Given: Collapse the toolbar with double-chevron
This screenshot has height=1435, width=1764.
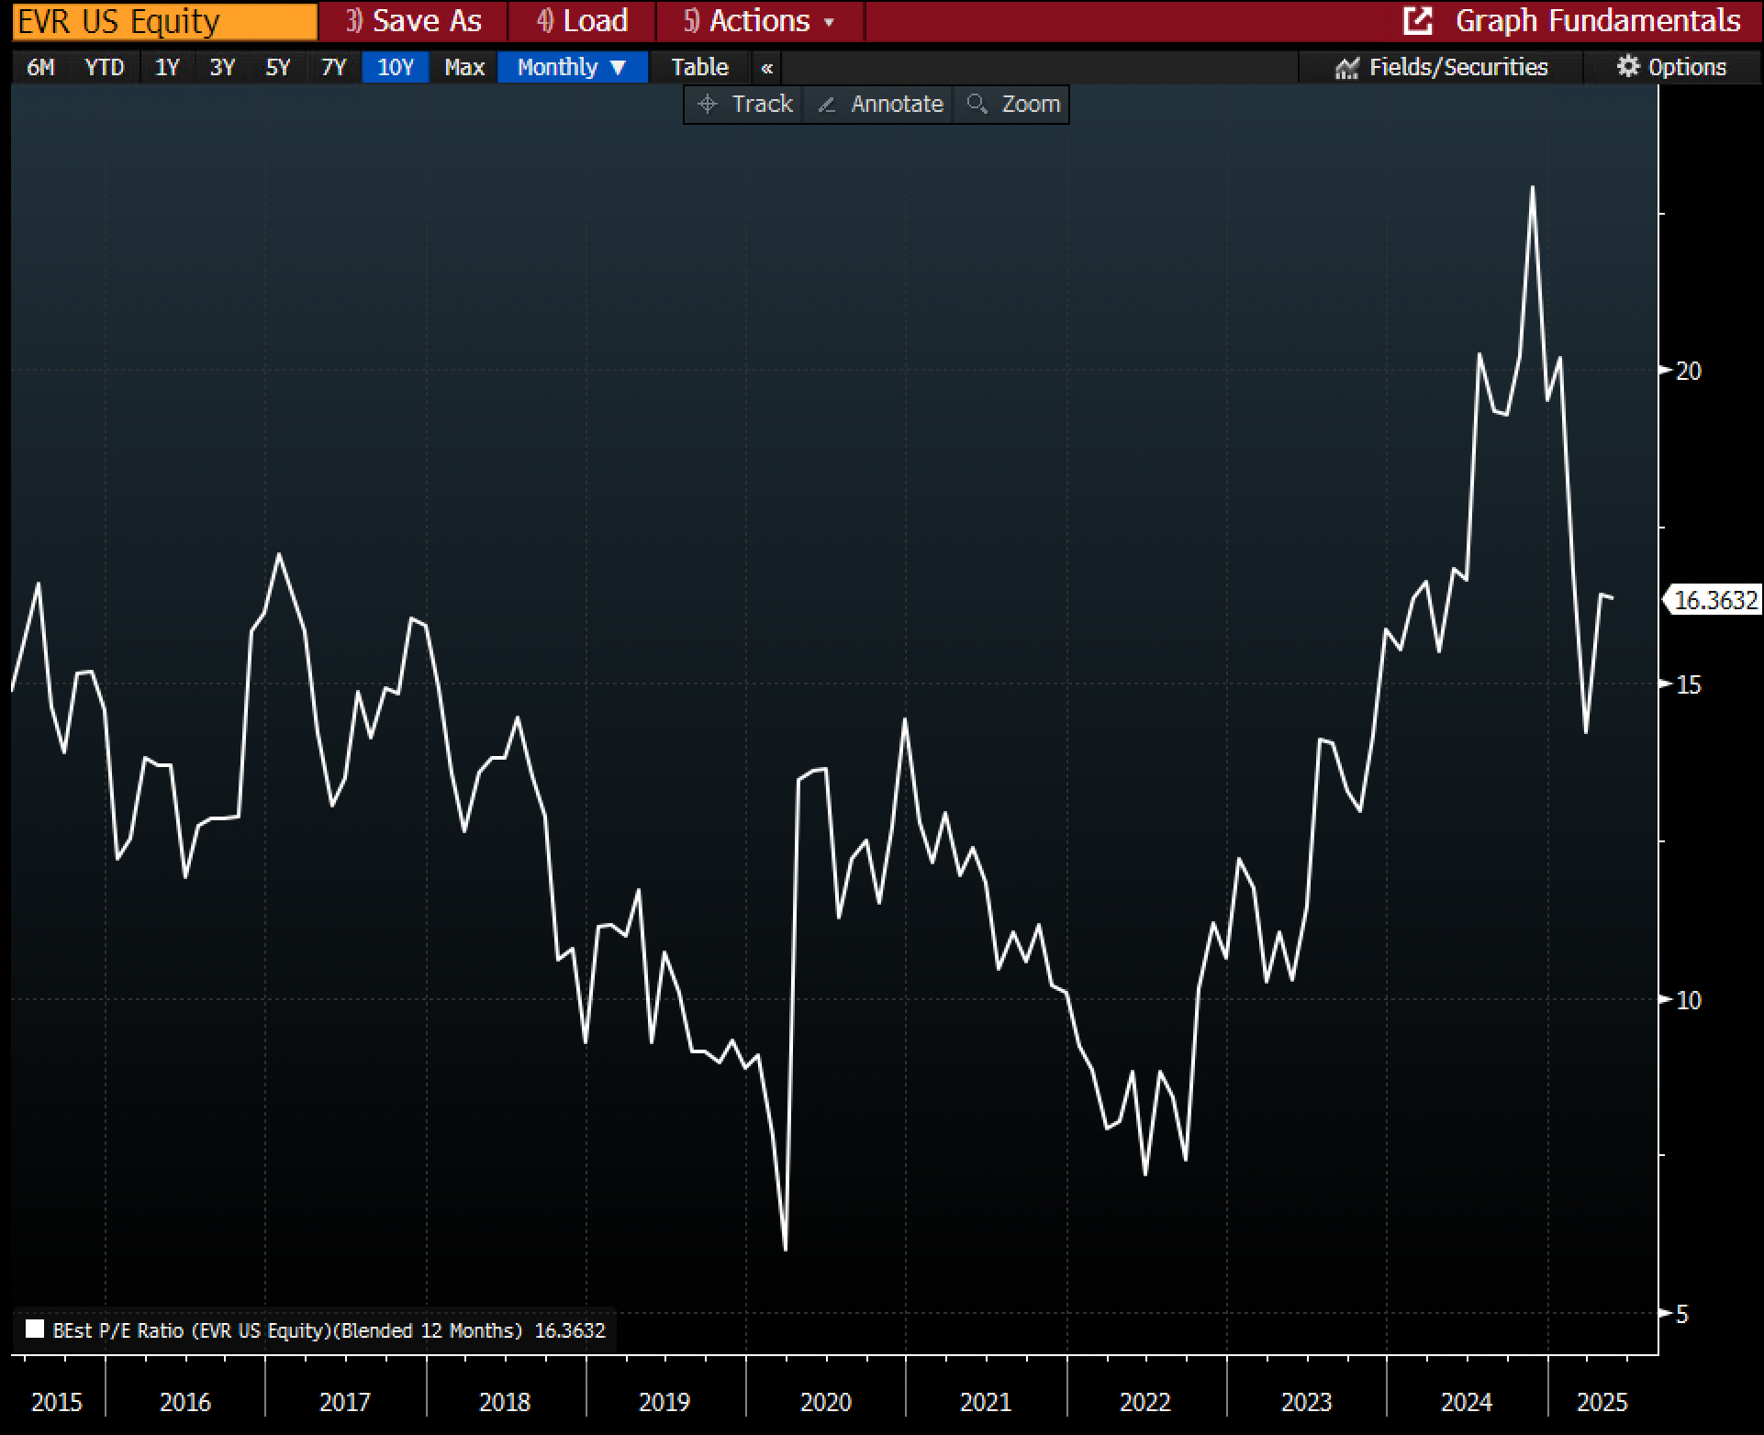Looking at the screenshot, I should [x=767, y=68].
